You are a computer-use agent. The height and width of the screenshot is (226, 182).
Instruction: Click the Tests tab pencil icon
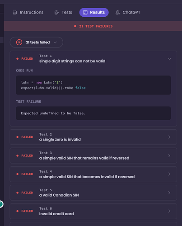[x=56, y=13]
